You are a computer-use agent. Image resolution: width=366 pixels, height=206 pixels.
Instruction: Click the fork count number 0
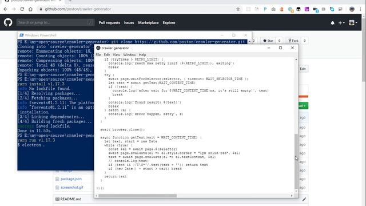304,41
